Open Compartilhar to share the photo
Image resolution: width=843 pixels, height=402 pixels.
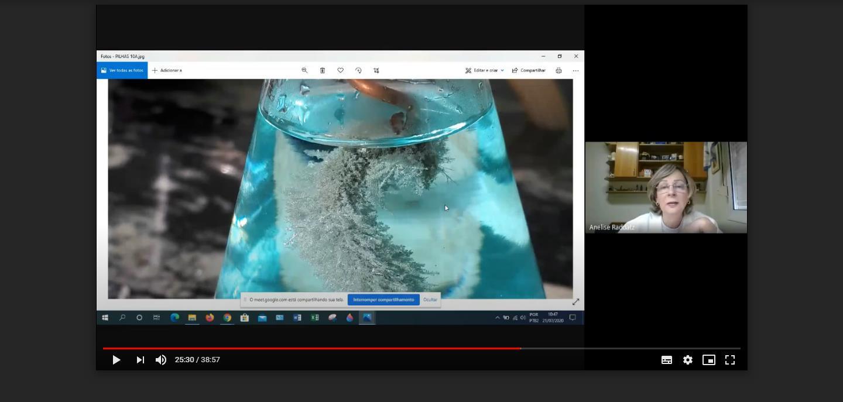(529, 70)
